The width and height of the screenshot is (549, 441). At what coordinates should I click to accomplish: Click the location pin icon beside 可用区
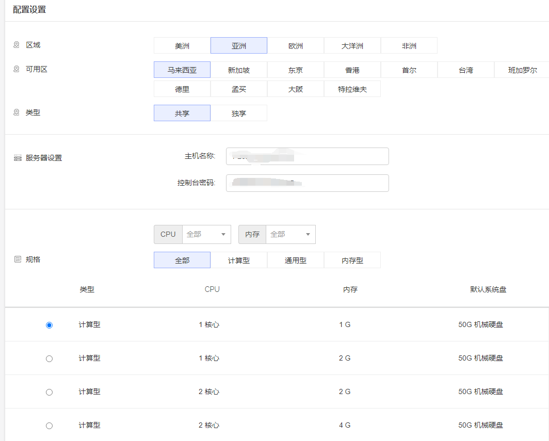click(x=16, y=69)
